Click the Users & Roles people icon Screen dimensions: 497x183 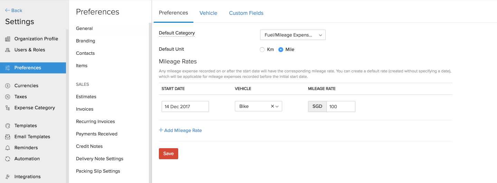point(8,50)
